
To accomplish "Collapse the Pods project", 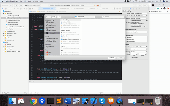I will click(x=2, y=42).
